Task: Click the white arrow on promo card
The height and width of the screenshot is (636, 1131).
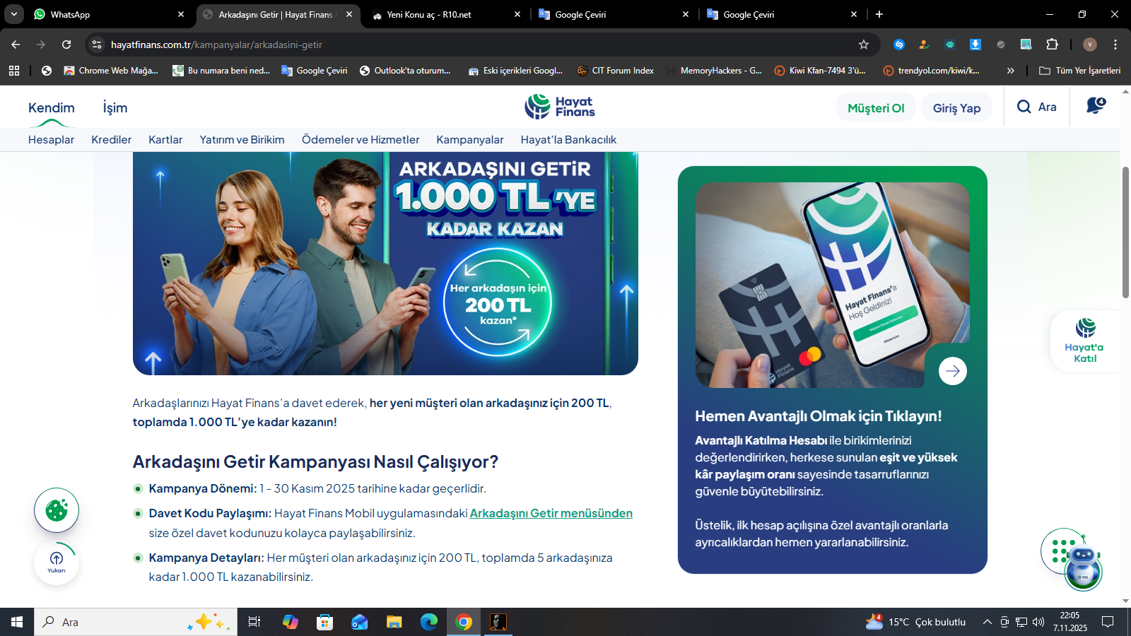Action: pos(952,371)
